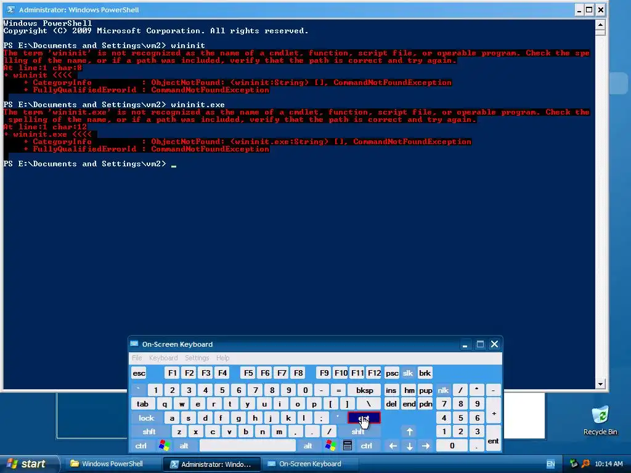Toggle the lock caps lock key
The image size is (631, 473).
point(146,418)
